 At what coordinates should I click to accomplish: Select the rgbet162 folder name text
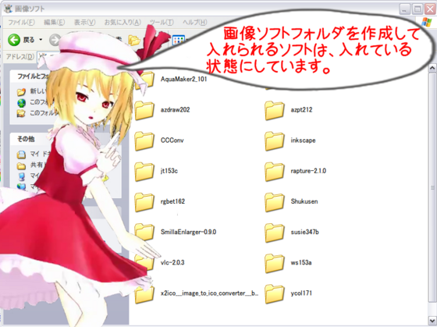click(x=172, y=201)
